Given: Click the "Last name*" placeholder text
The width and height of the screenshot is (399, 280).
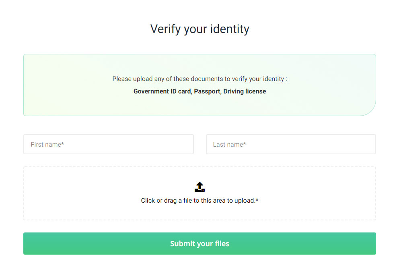Looking at the screenshot, I should (x=229, y=144).
